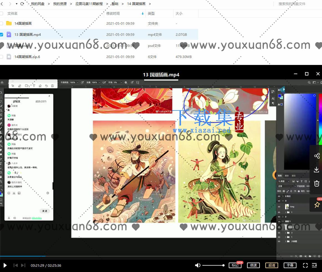This screenshot has height=272, width=322.
Task: Switch to the 成员(237) members tab
Action: (41, 101)
